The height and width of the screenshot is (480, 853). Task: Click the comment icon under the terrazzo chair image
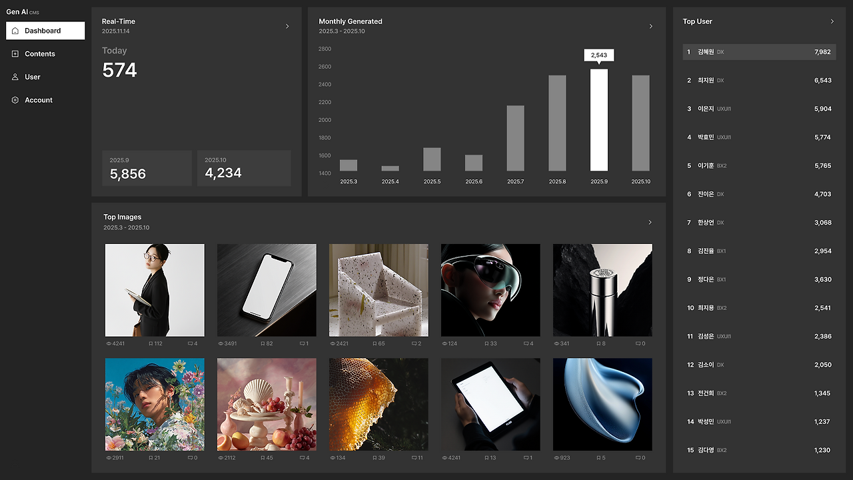click(x=414, y=344)
